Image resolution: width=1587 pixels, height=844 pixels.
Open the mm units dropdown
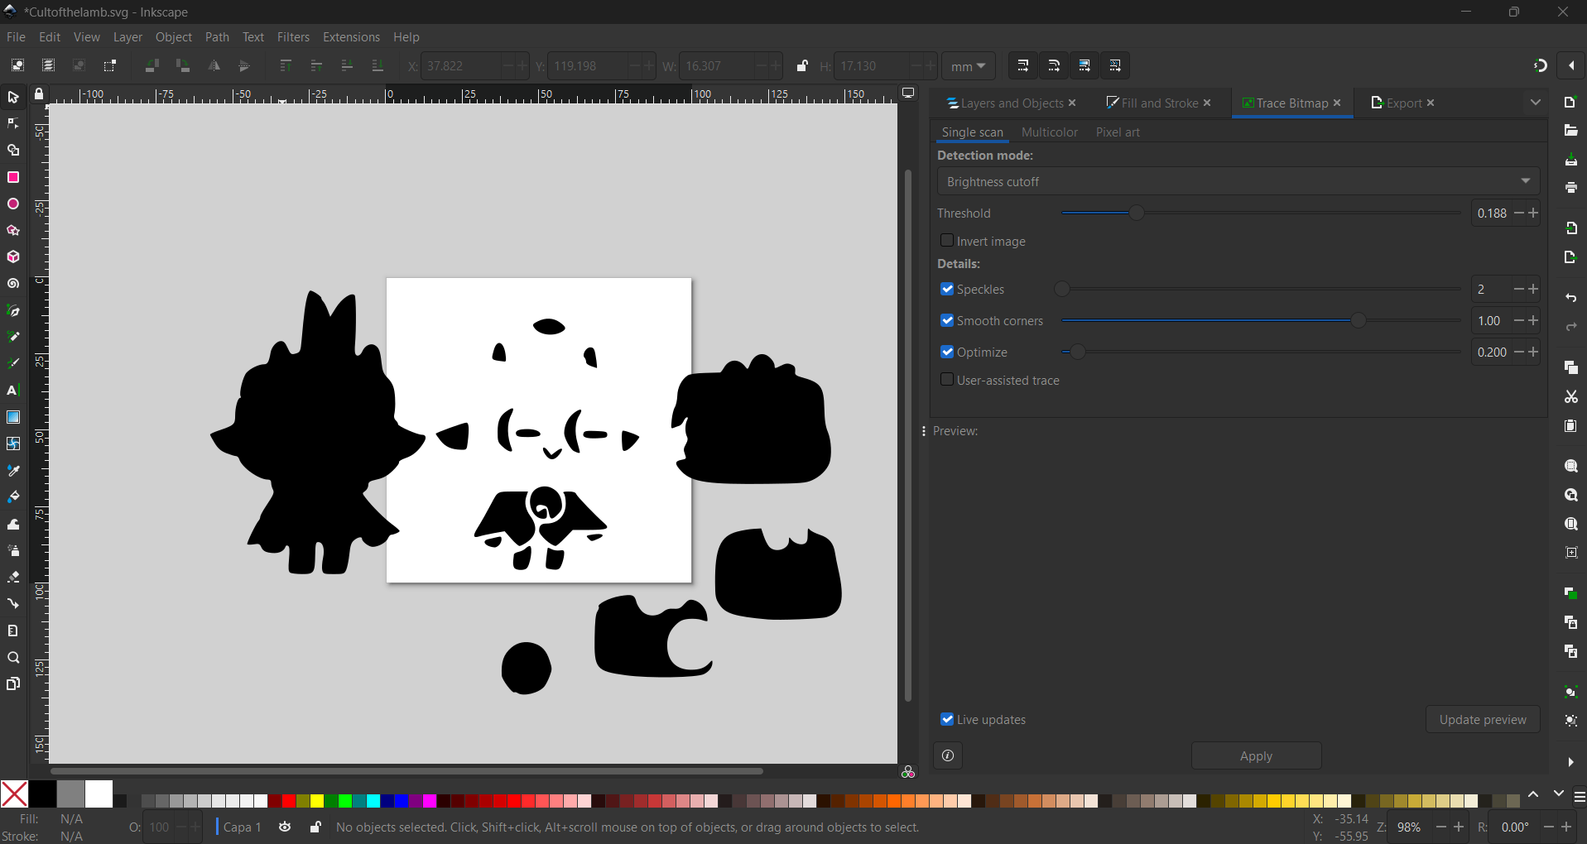click(969, 66)
